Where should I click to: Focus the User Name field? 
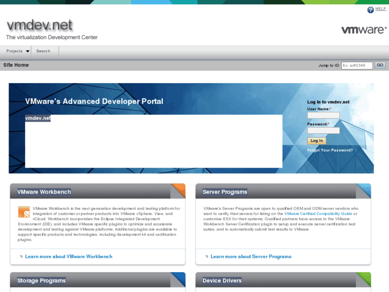(x=323, y=115)
